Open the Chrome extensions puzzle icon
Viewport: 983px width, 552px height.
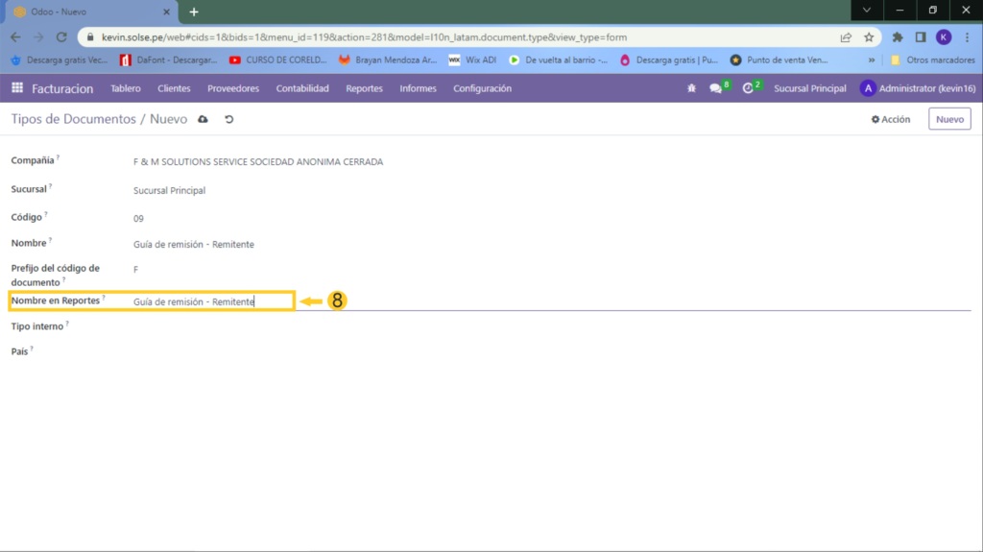(898, 37)
